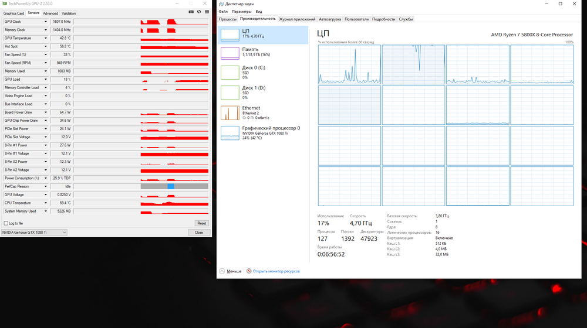Open the Memory Clock sensor dropdown
The height and width of the screenshot is (328, 587).
(46, 30)
